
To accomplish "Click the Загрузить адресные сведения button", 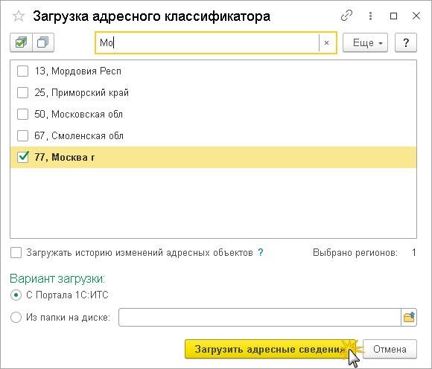I will tap(270, 349).
